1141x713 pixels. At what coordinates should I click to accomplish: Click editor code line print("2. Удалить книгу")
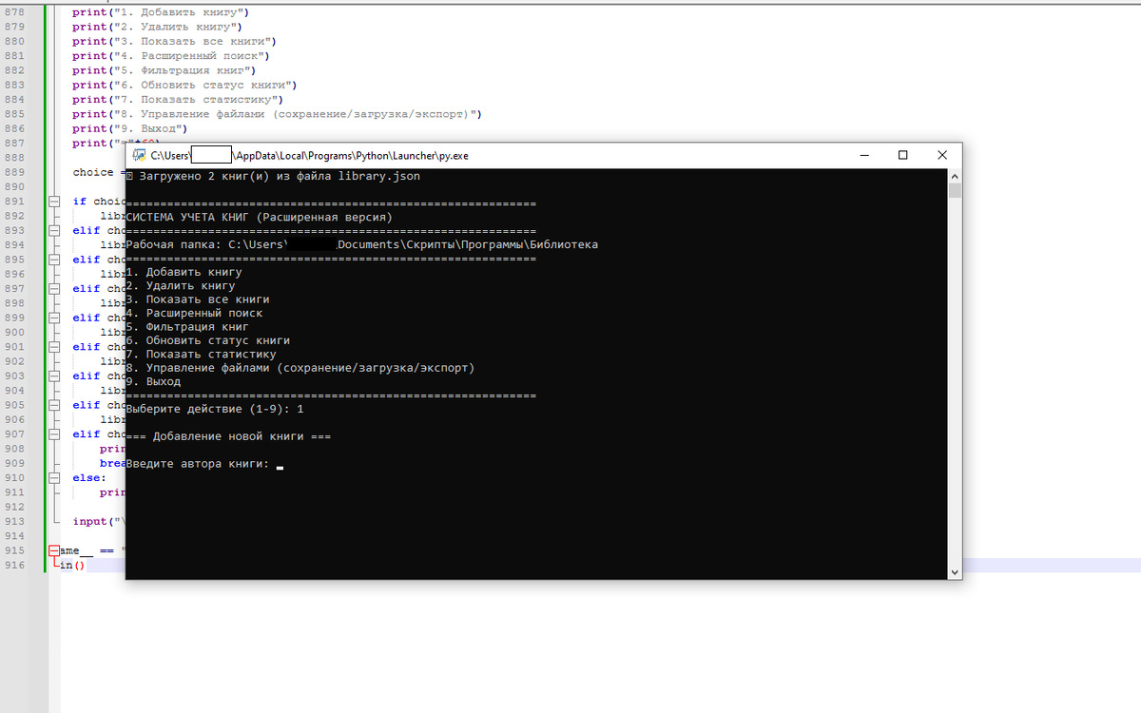pyautogui.click(x=158, y=27)
